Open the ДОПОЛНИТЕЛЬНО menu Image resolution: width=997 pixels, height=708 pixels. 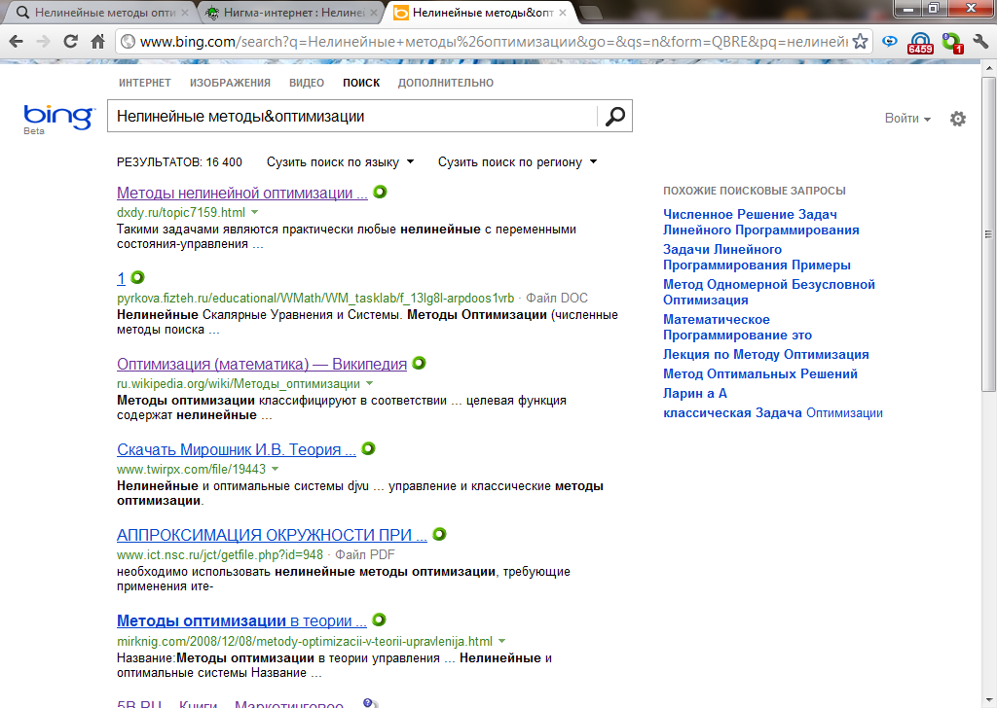pyautogui.click(x=446, y=83)
